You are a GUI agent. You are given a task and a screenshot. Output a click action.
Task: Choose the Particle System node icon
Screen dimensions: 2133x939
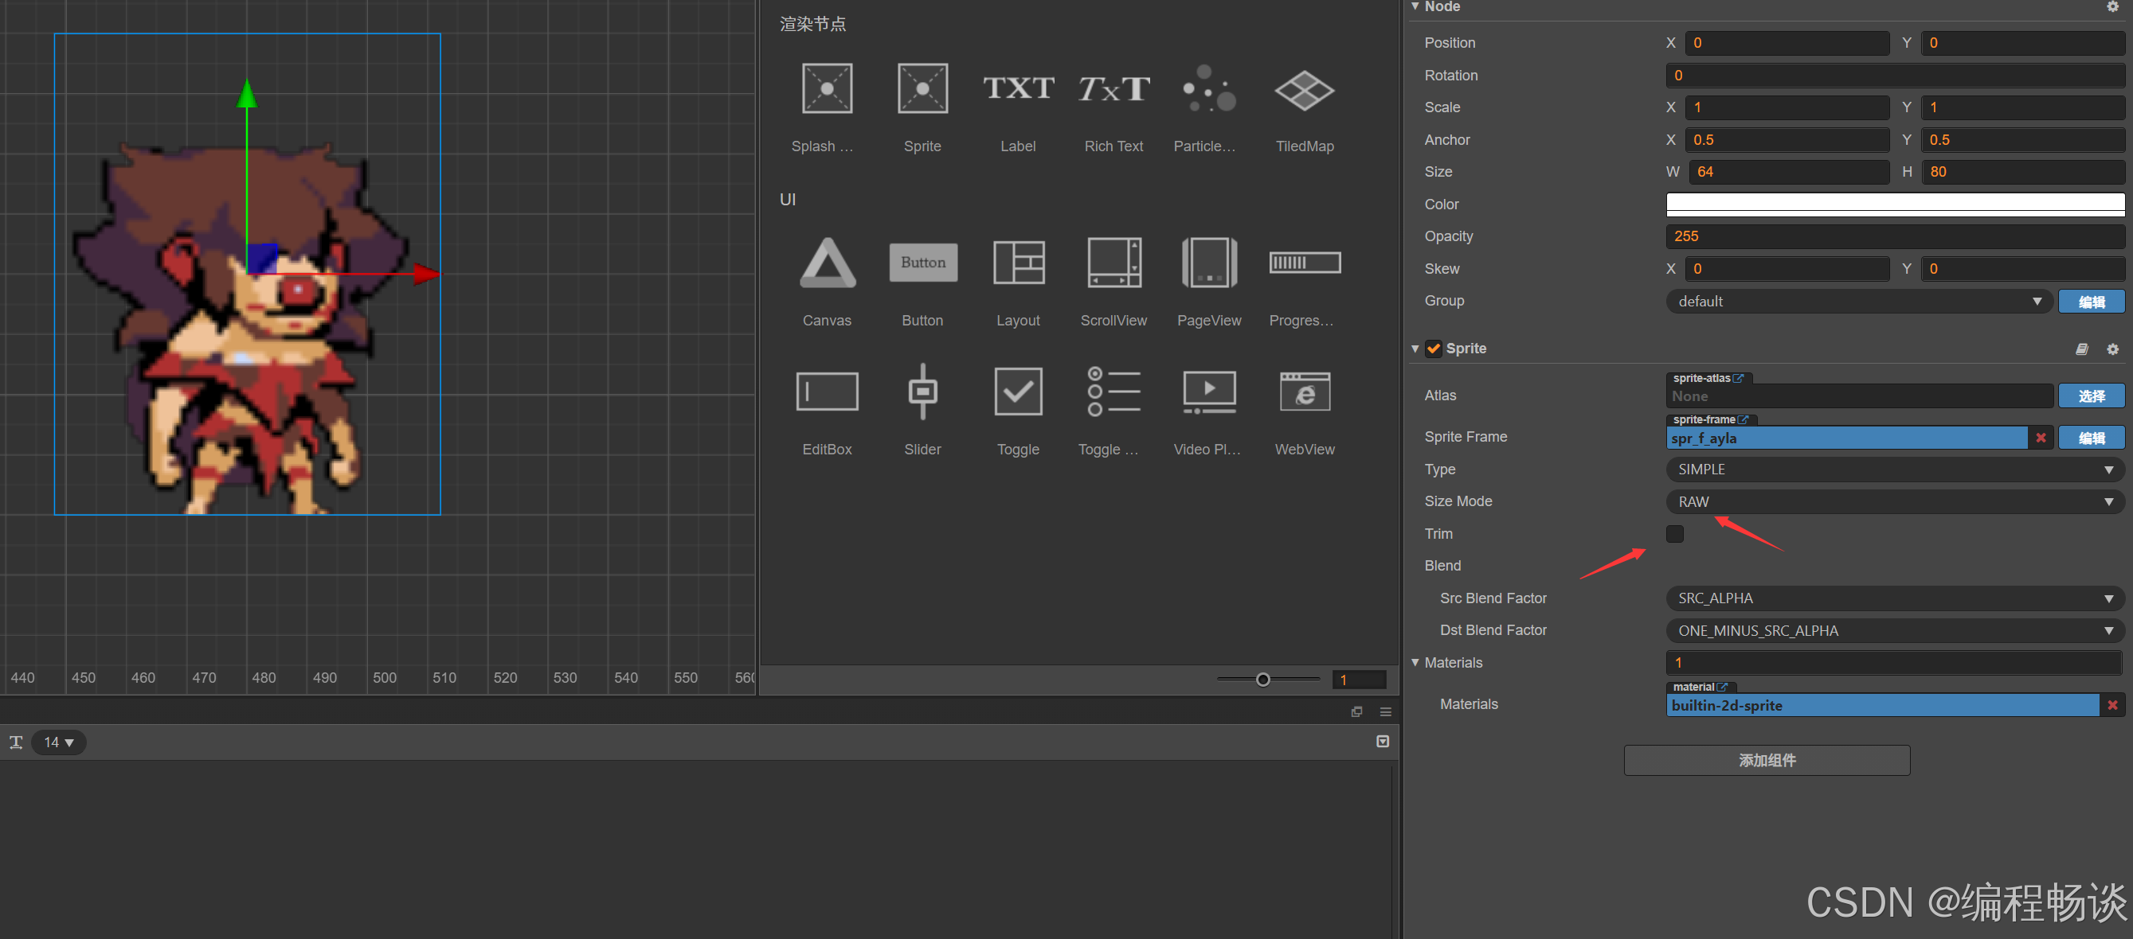pos(1207,88)
